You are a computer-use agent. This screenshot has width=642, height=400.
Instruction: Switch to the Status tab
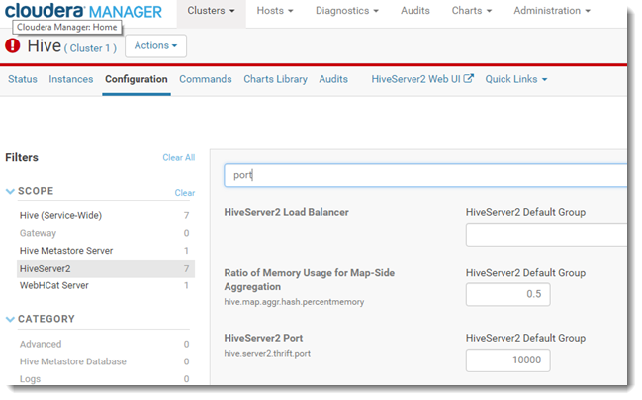[x=22, y=79]
